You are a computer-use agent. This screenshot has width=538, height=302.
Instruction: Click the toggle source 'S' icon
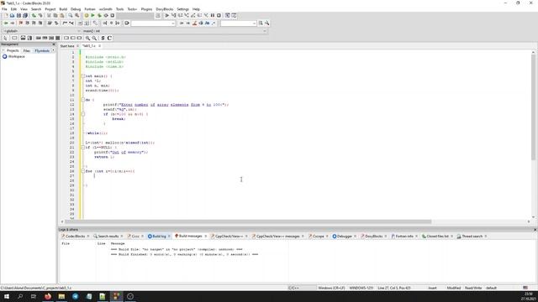click(x=103, y=38)
